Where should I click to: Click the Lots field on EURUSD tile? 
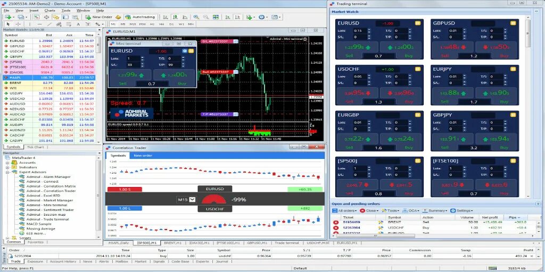coord(360,30)
